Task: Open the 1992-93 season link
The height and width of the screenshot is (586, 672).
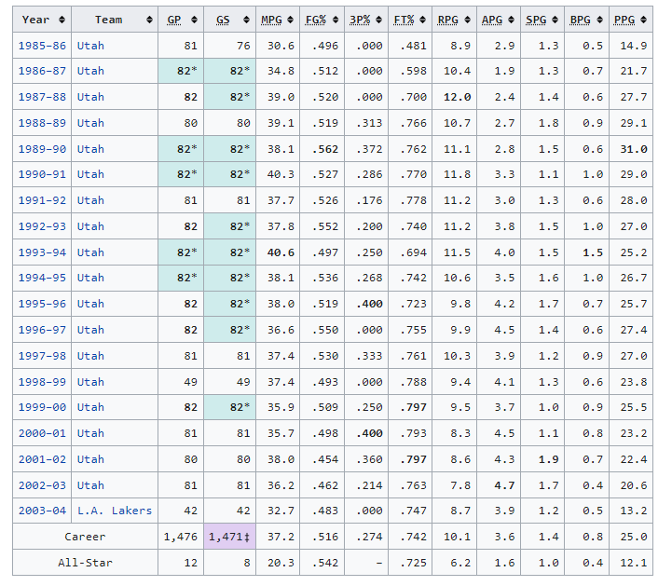Action: [42, 226]
